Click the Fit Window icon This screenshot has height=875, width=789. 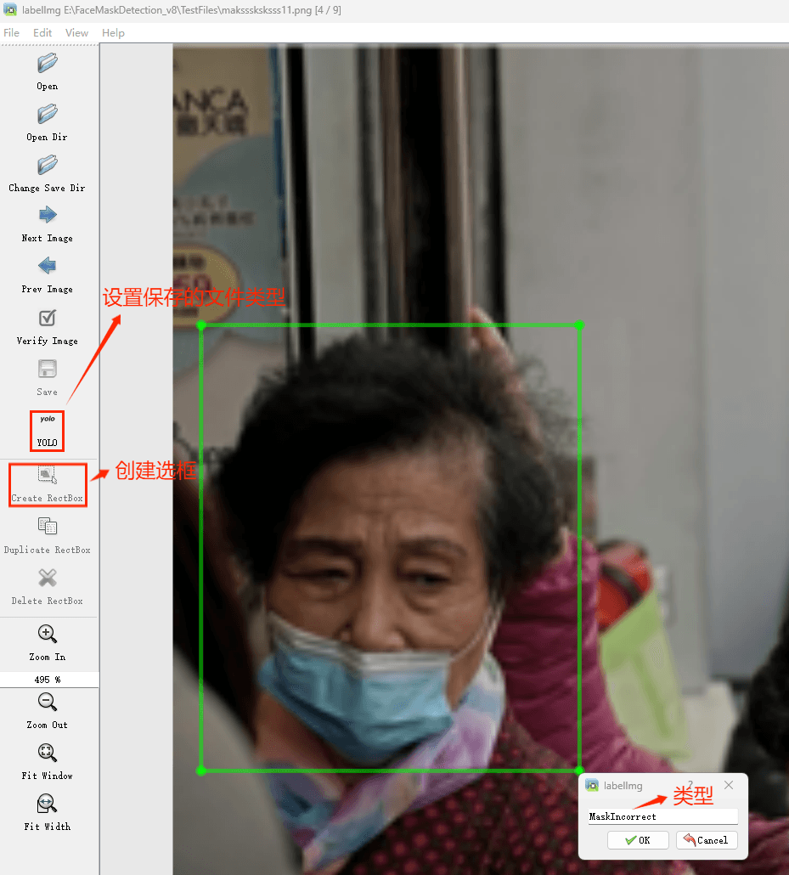[x=48, y=753]
